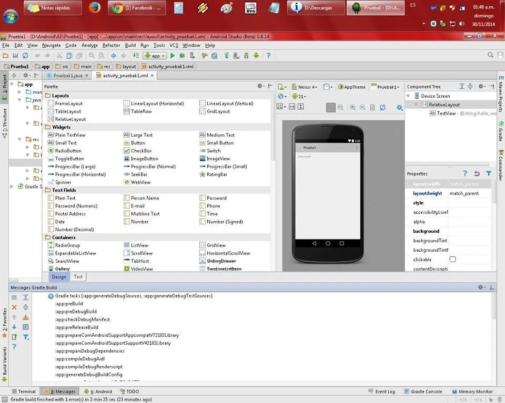Collapse the app project tree node
Image resolution: width=505 pixels, height=403 pixels.
pos(12,84)
